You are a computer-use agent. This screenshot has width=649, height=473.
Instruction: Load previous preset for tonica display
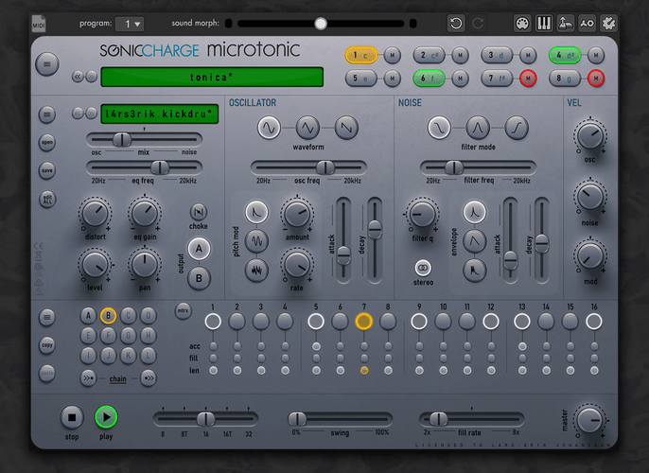78,77
